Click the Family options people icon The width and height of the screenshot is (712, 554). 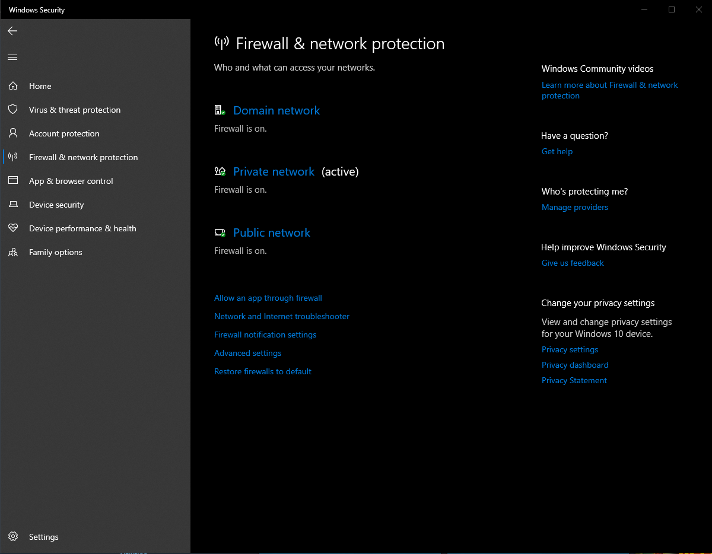click(13, 252)
